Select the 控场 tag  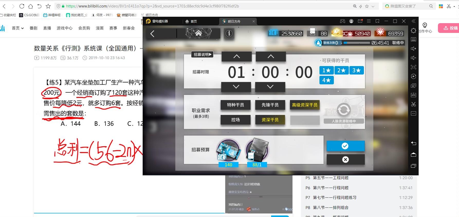(x=235, y=120)
